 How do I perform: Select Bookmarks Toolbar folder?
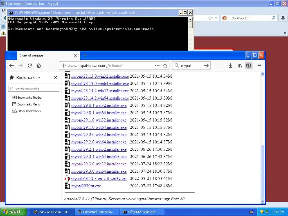click(x=27, y=98)
